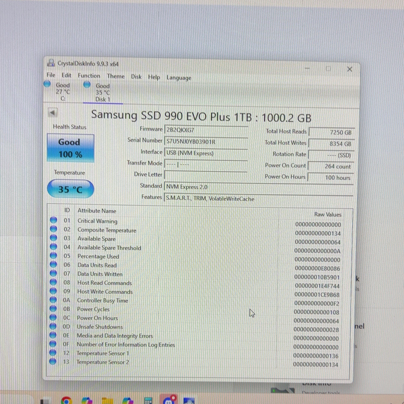Click the status circle for Available Spare Threshold
Screen dimensions: 404x404
(x=54, y=246)
